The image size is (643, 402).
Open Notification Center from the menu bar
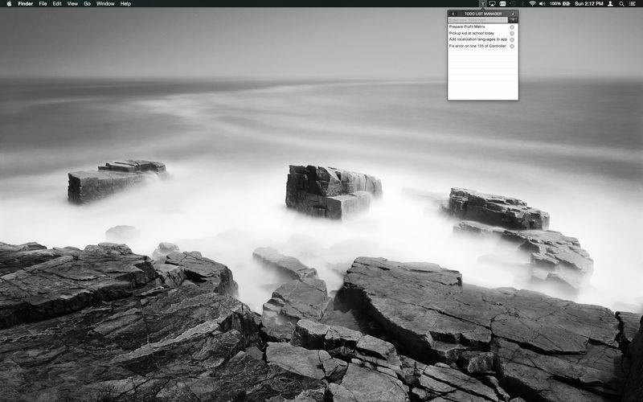tap(633, 4)
